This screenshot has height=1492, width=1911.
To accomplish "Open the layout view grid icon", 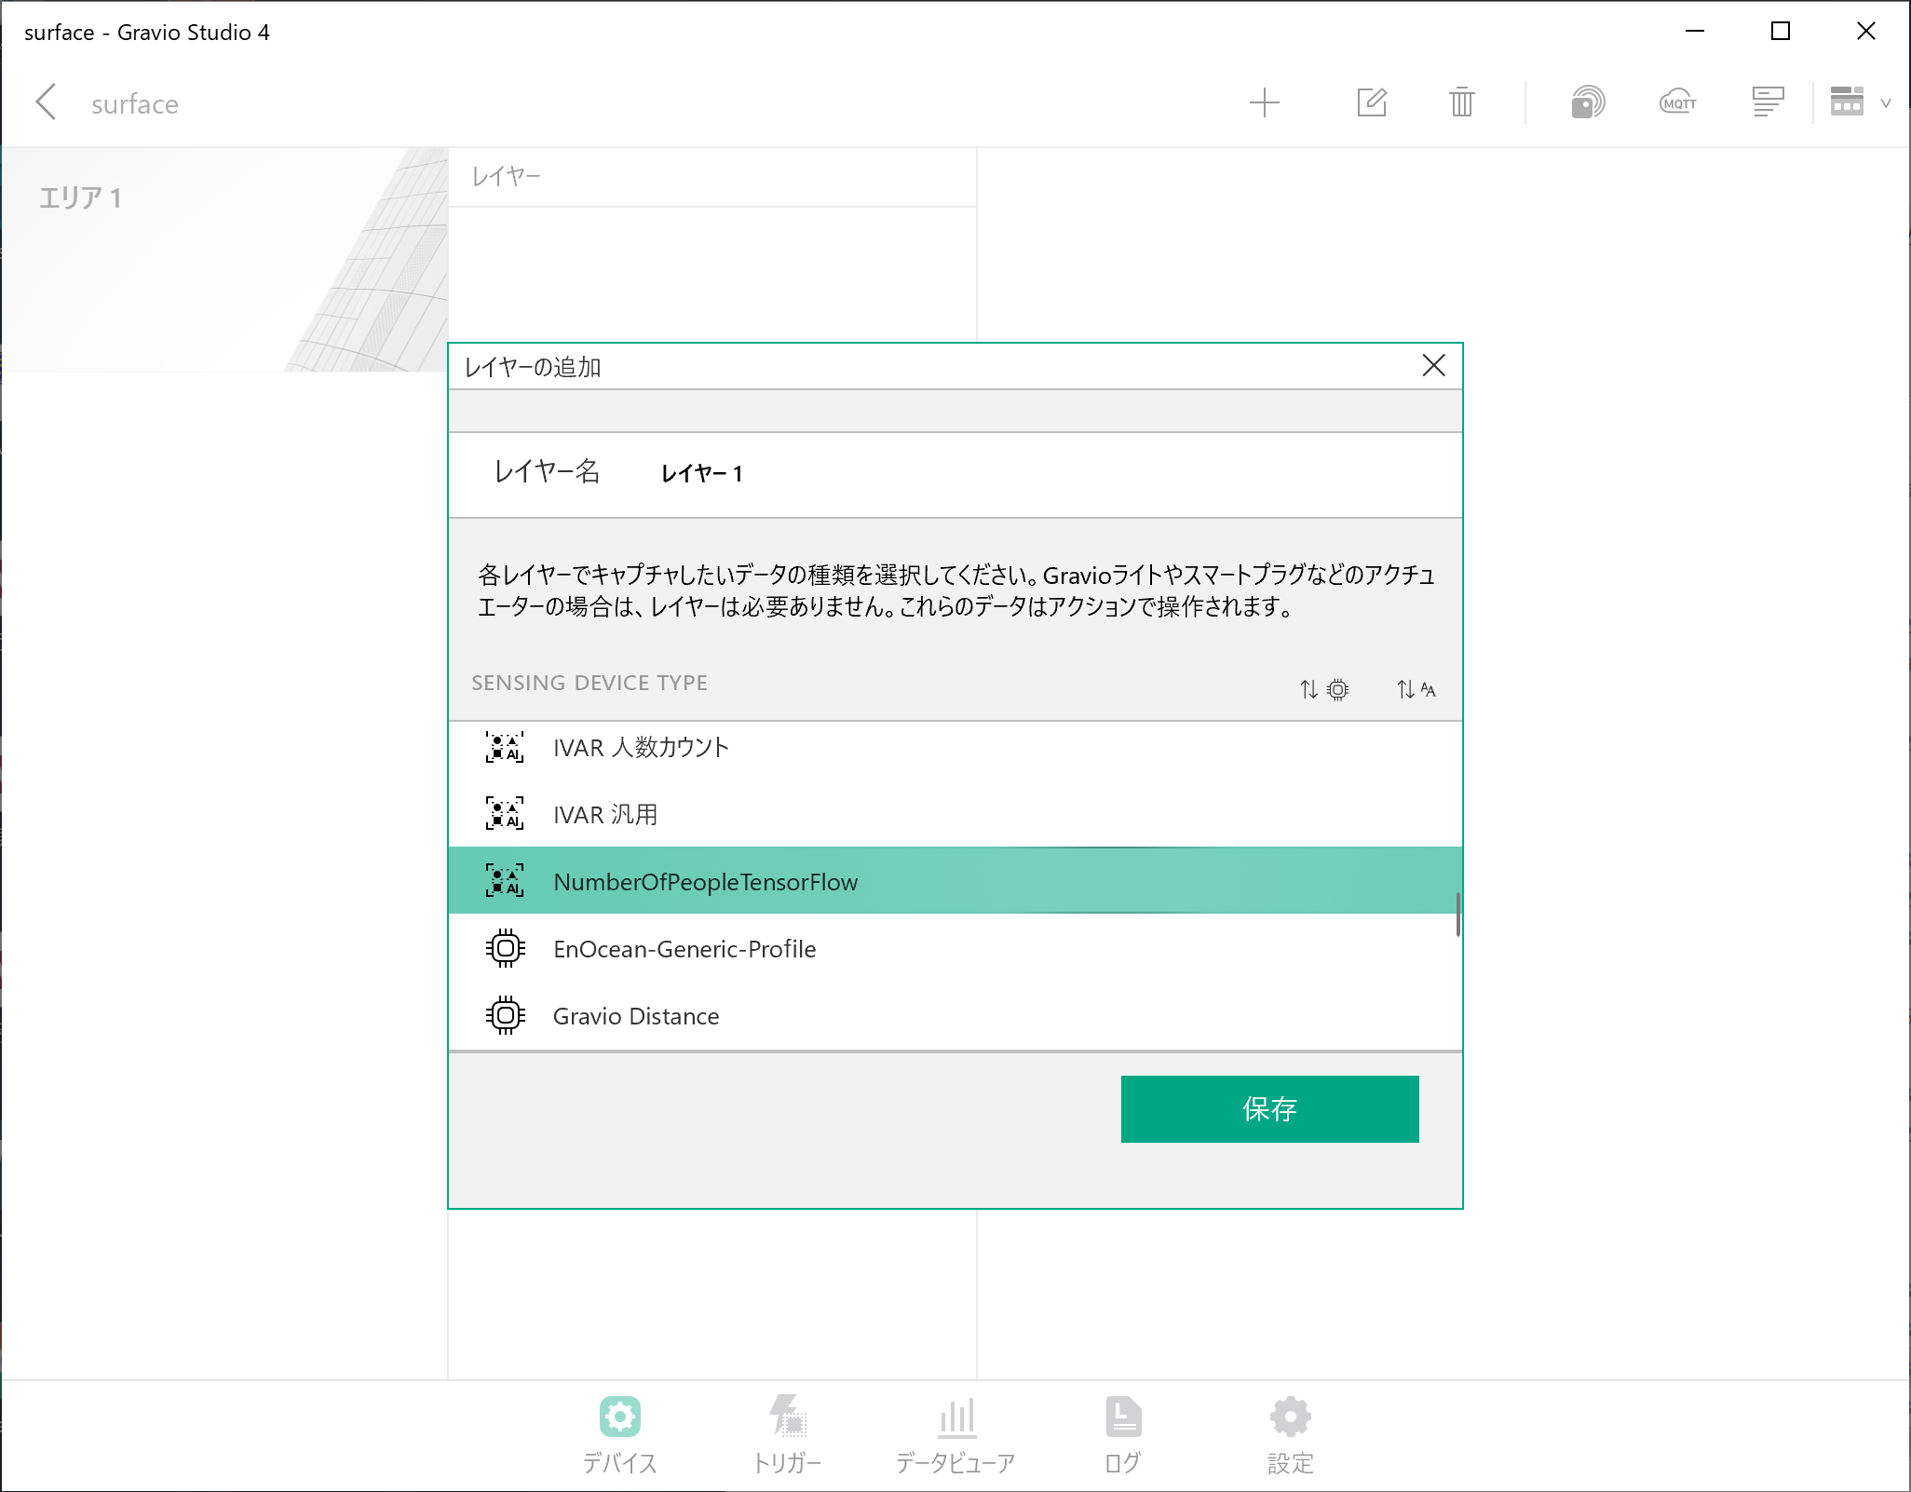I will tap(1846, 102).
